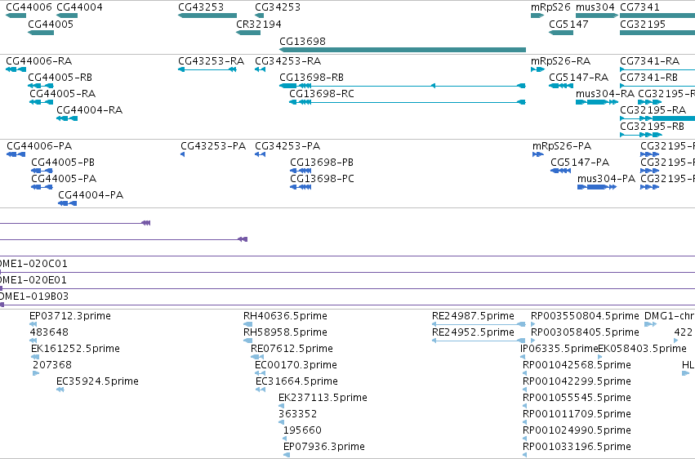Screen dimensions: 695x459
Task: Open CDS CG13698-PB
Action: [x=301, y=171]
